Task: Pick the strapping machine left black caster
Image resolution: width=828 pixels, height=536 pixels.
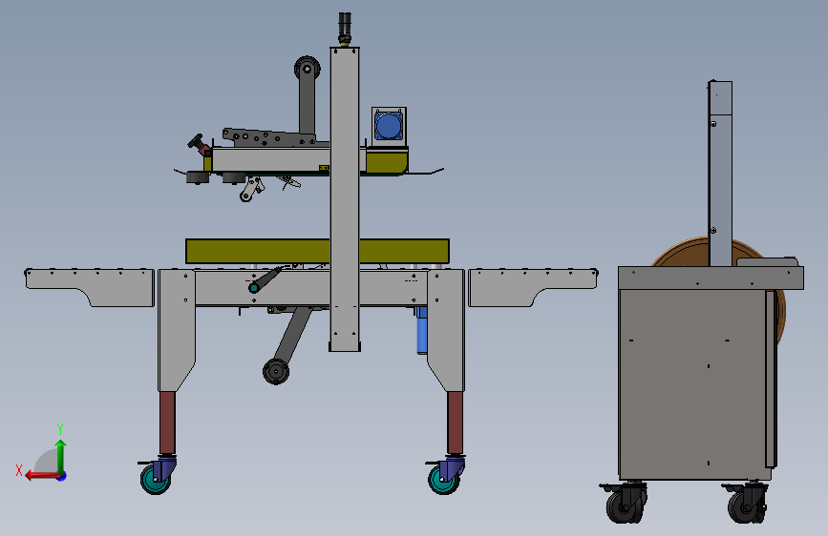Action: point(626,503)
